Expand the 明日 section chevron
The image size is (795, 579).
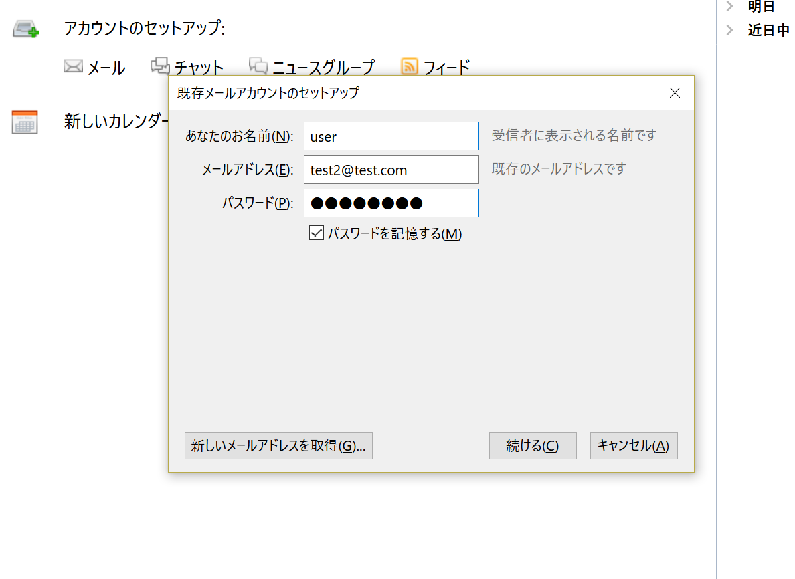[729, 7]
